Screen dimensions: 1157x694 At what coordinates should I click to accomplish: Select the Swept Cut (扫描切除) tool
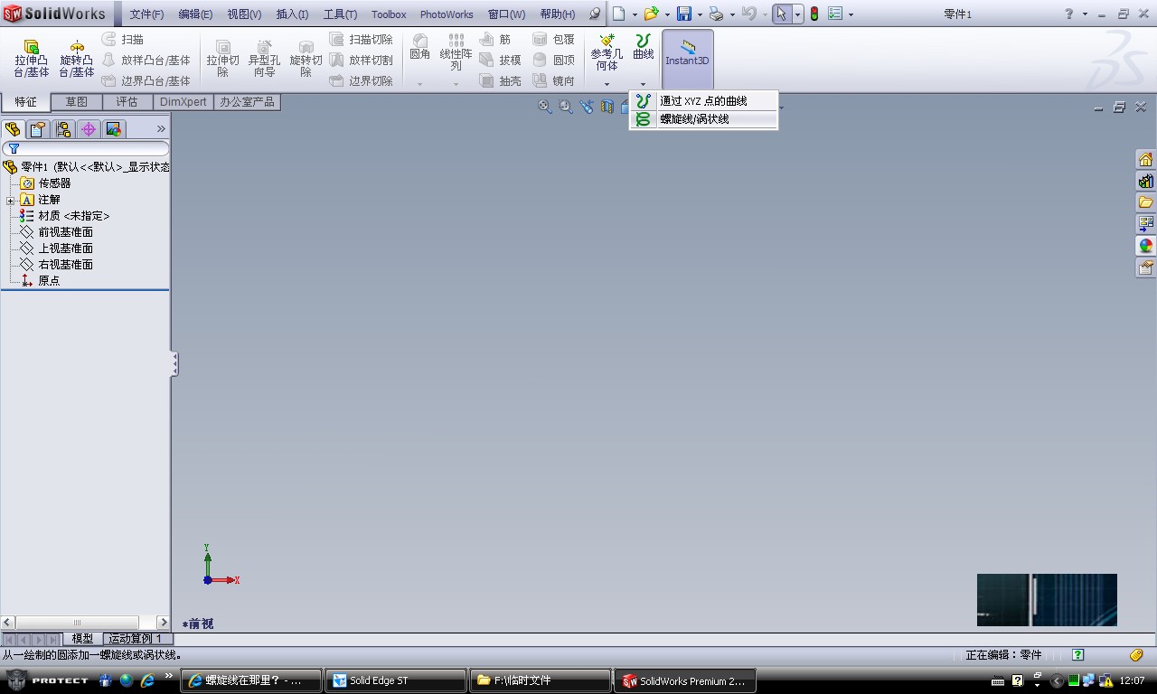(361, 40)
